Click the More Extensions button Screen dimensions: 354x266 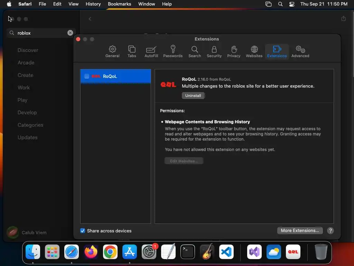click(300, 230)
